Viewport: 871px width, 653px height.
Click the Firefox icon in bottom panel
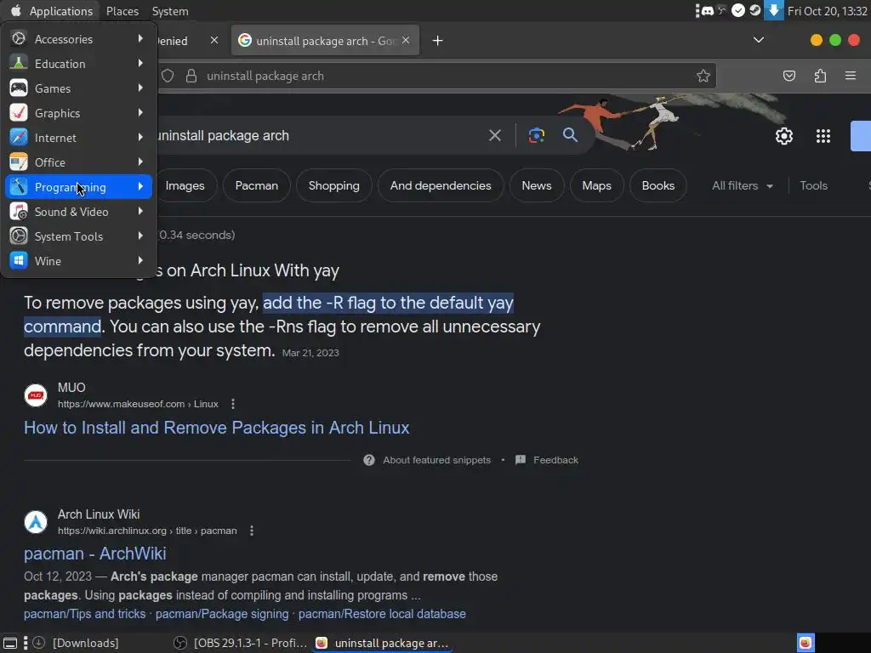tap(806, 643)
